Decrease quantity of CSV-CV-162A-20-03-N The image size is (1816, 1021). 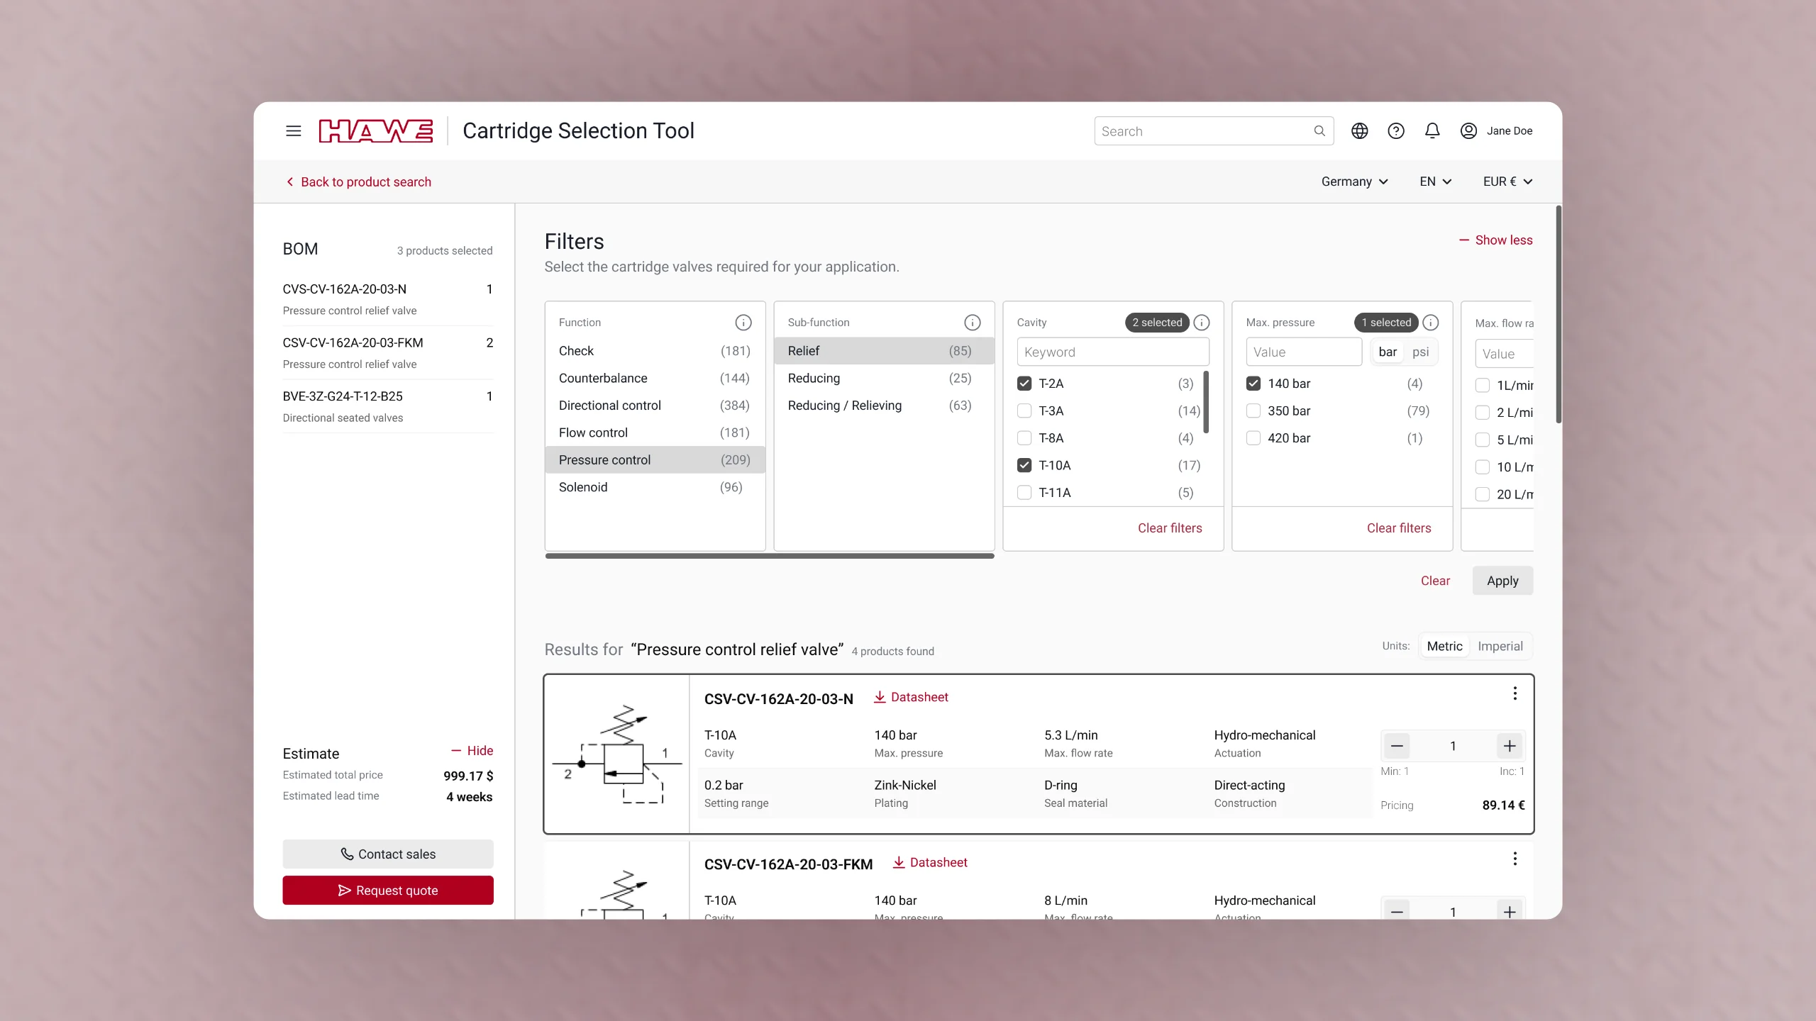tap(1397, 746)
